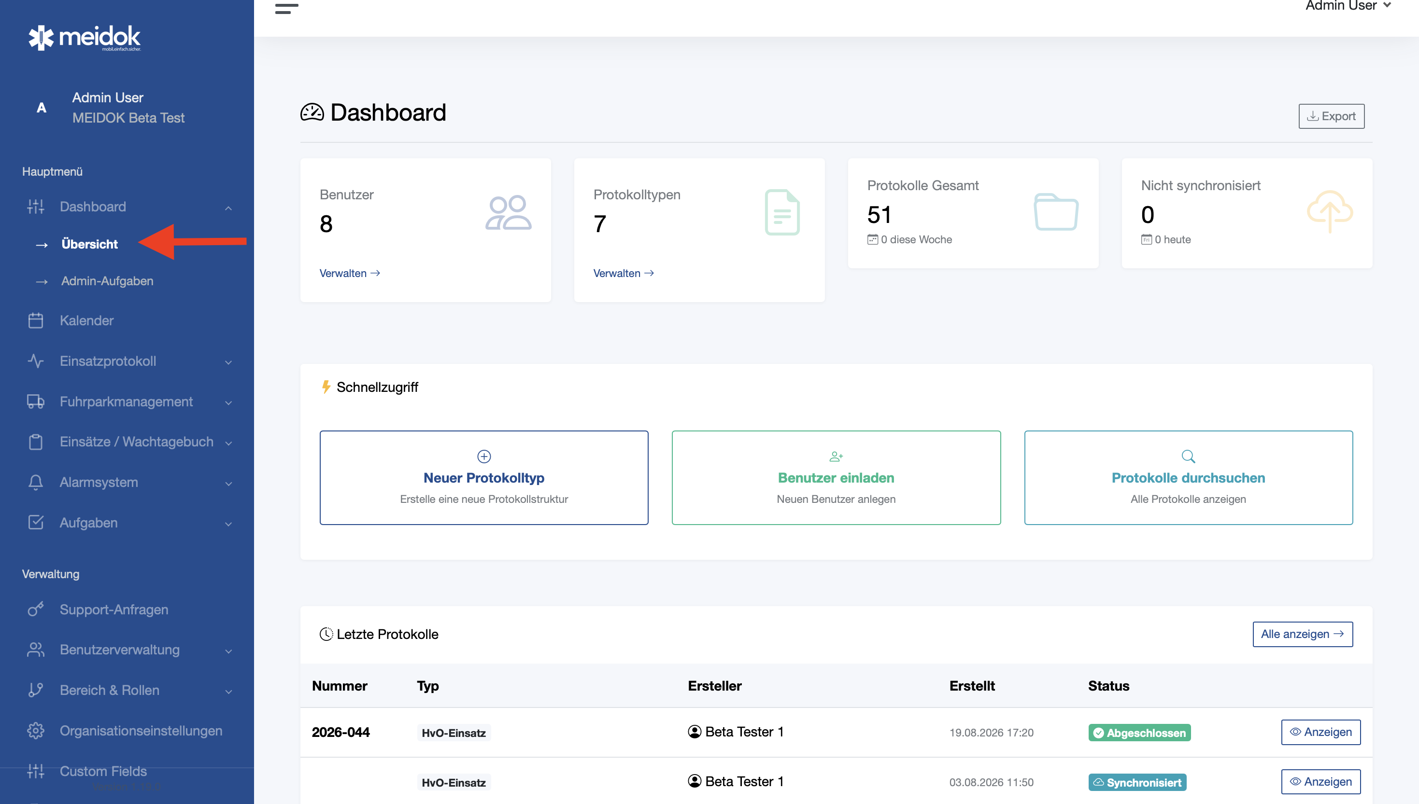1419x804 pixels.
Task: Open the Protokolle durchsuchen quick-access card
Action: click(x=1189, y=478)
